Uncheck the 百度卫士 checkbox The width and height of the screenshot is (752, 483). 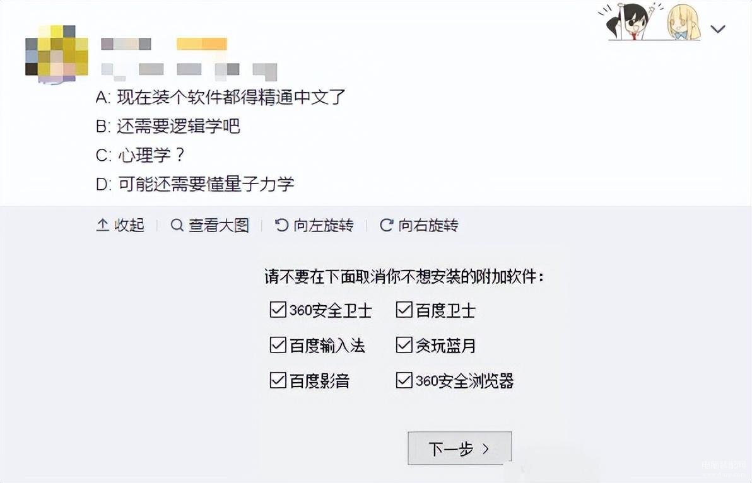pyautogui.click(x=404, y=310)
